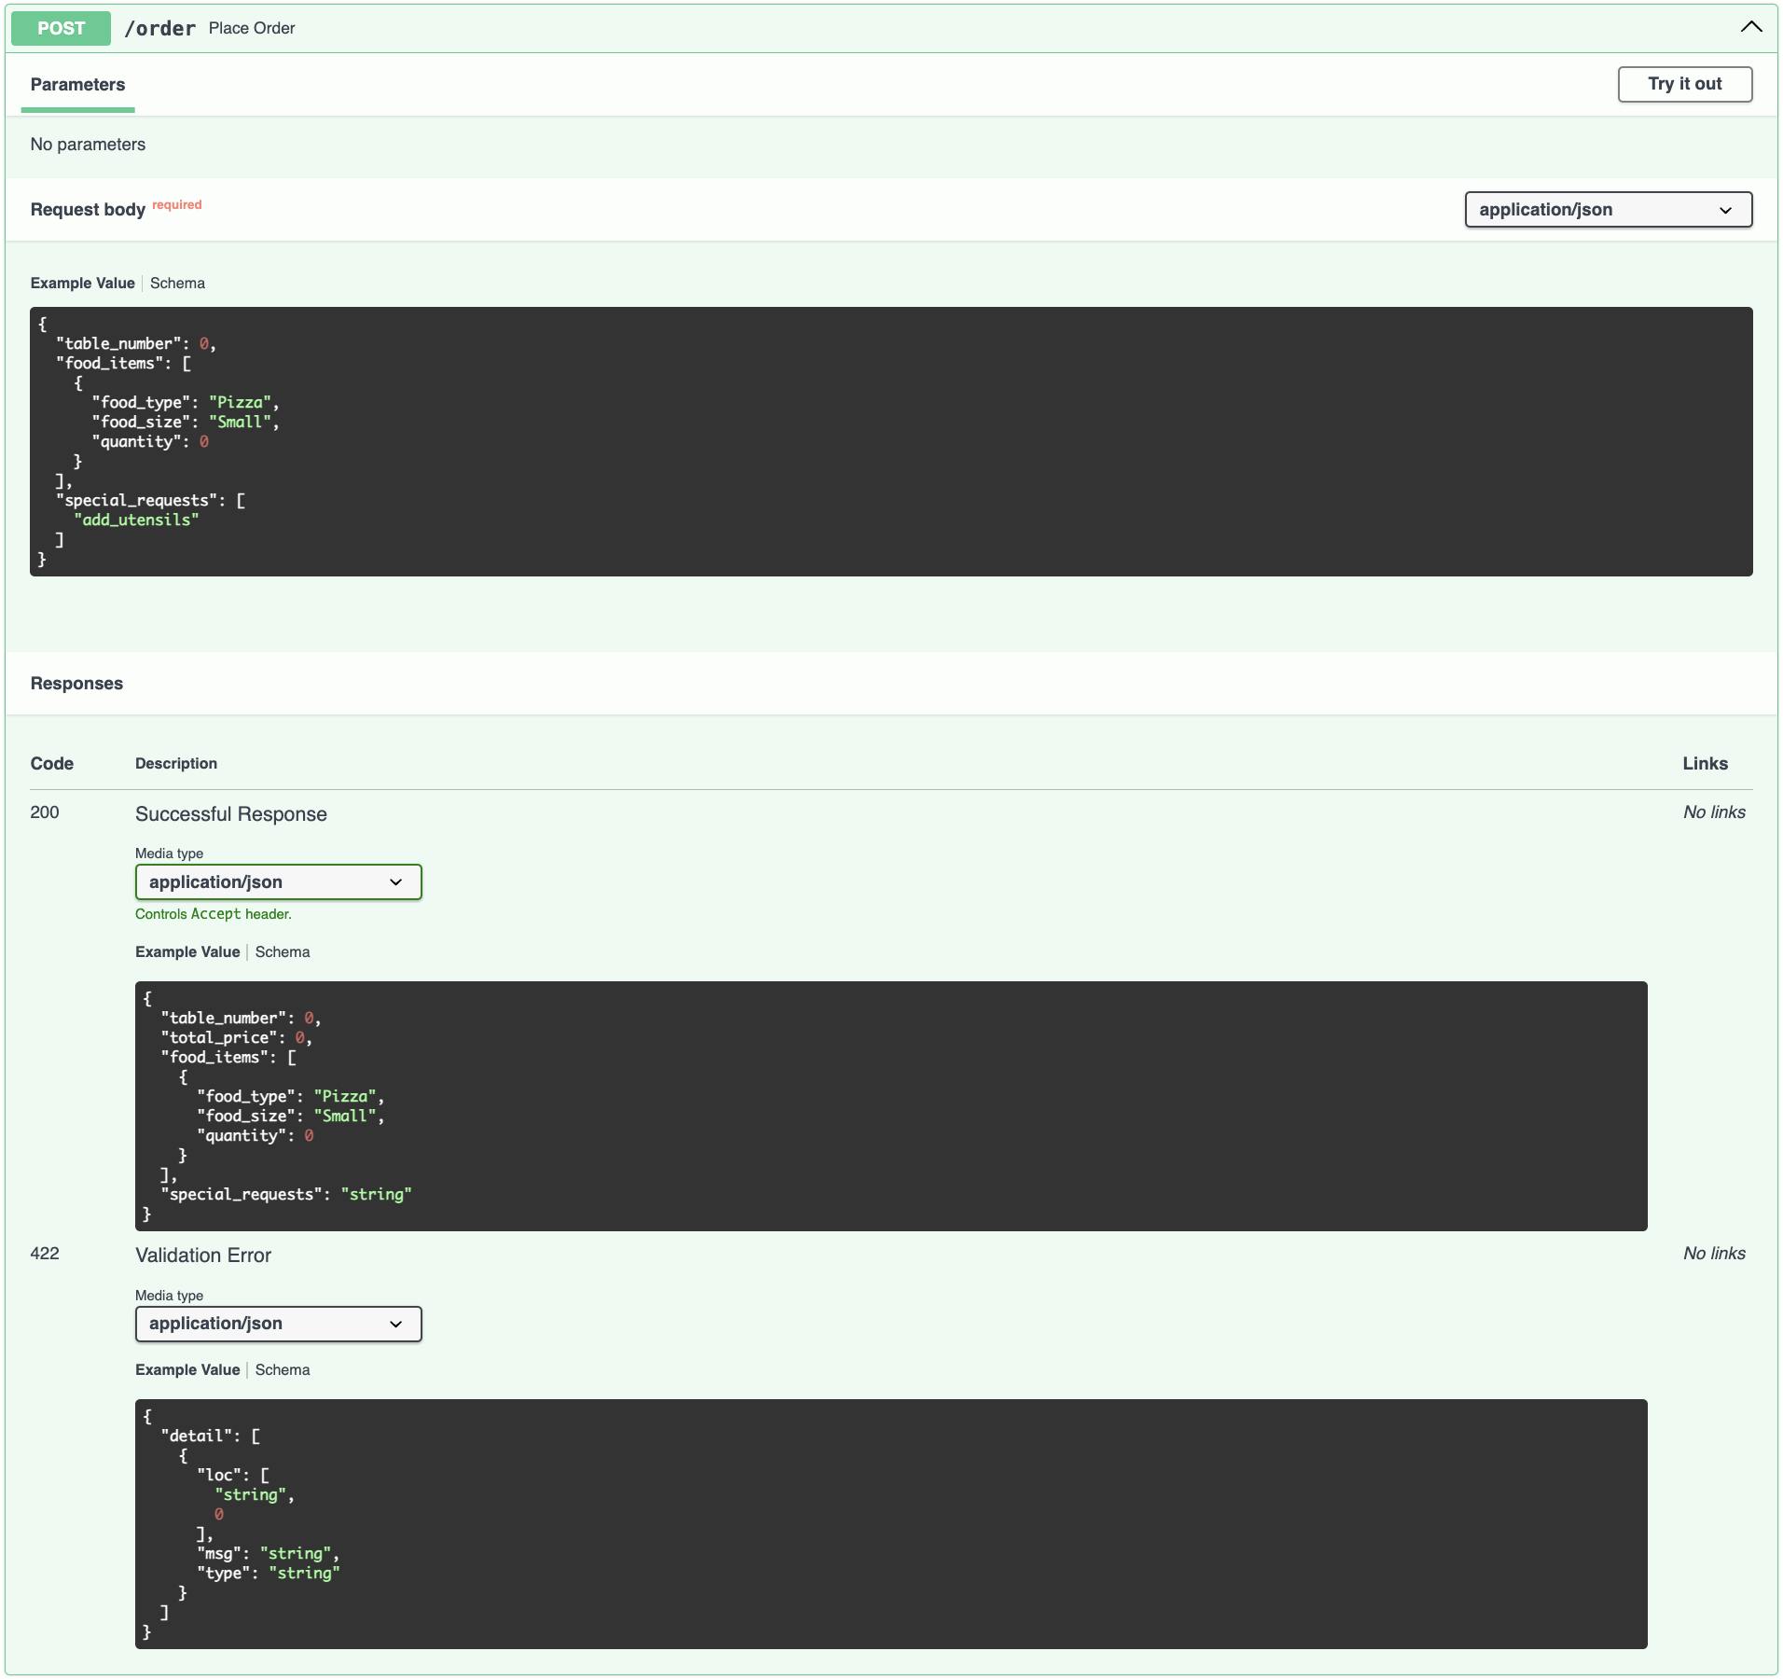Open 422 response media type dropdown
Screen dimensions: 1783x1679
278,1324
